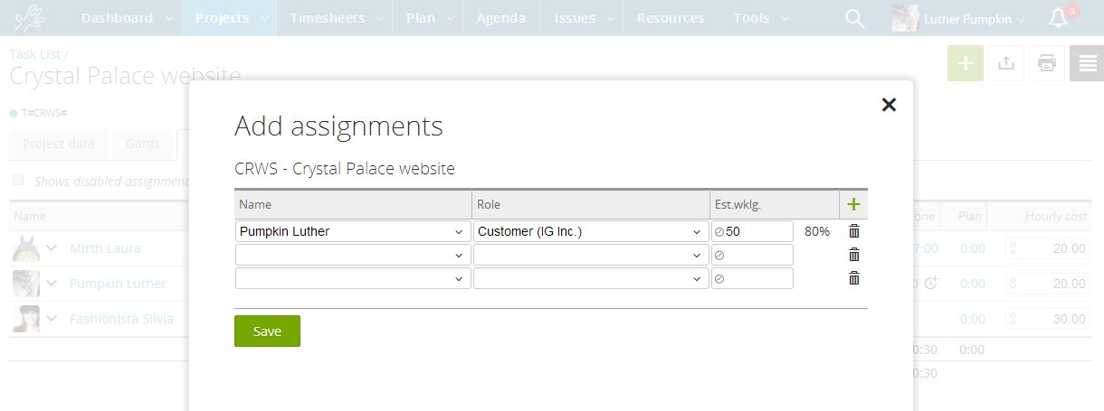The height and width of the screenshot is (411, 1104).
Task: Open Fashionista Silvia resource link
Action: coord(121,319)
